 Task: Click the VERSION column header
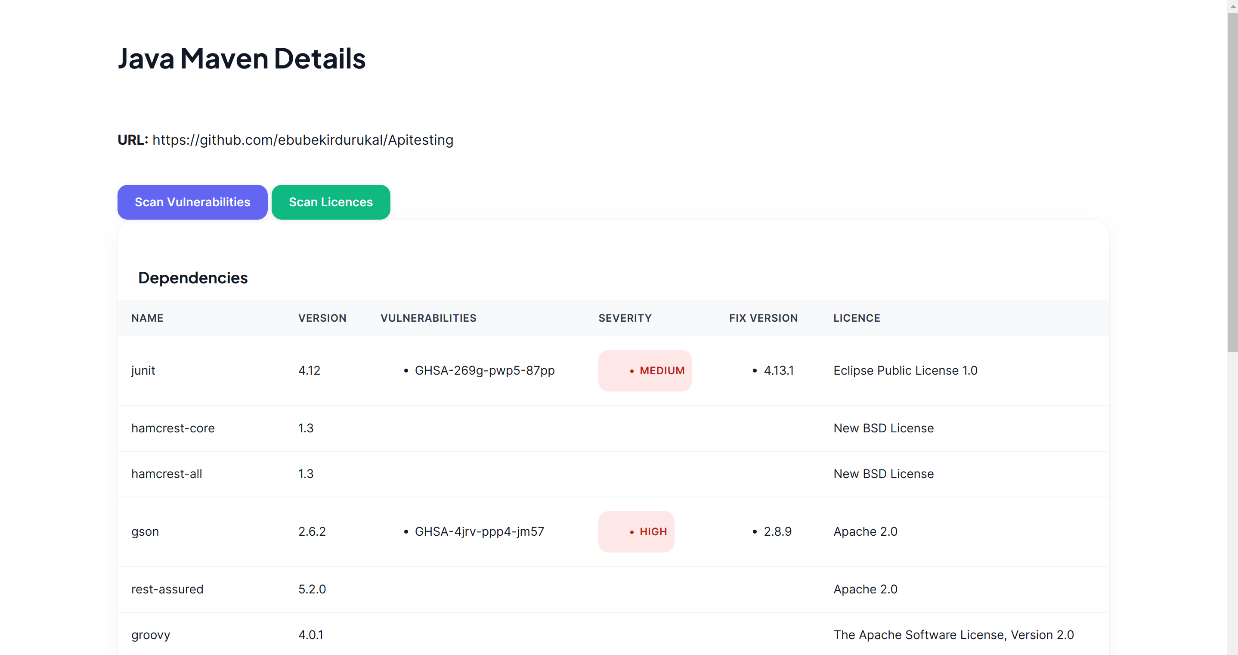[322, 318]
